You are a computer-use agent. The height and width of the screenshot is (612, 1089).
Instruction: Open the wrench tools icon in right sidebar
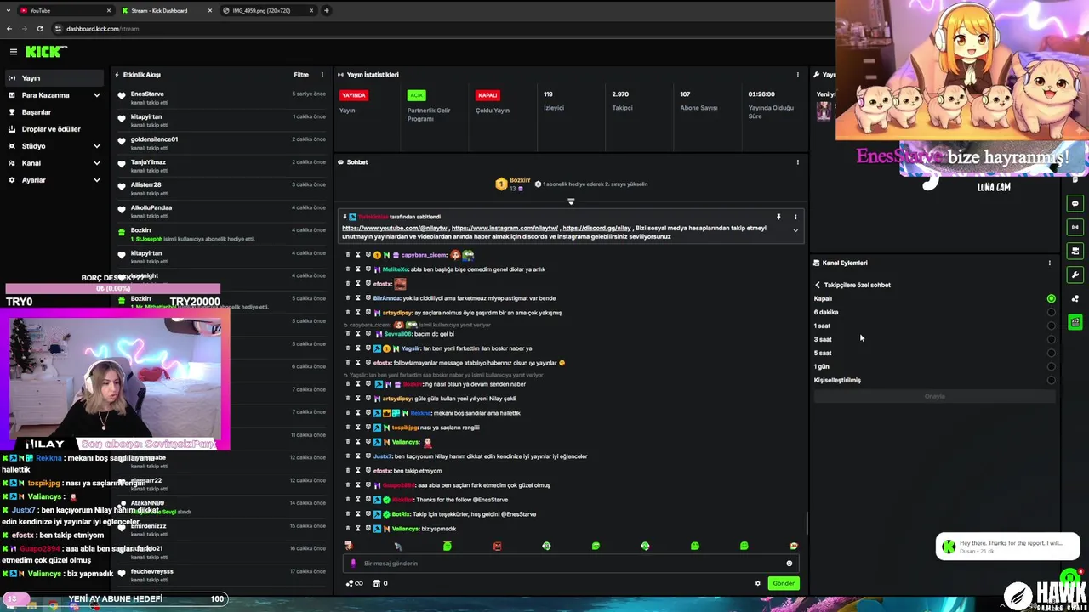1075,275
